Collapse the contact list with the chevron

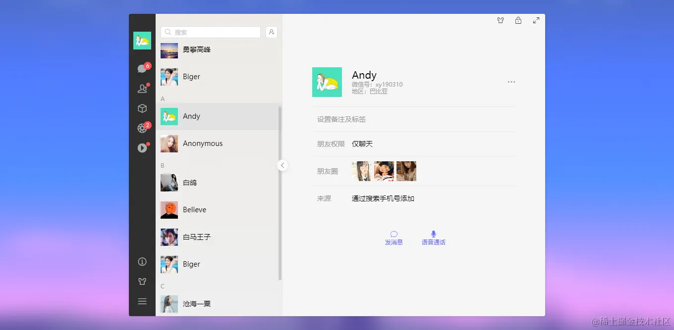[x=282, y=165]
